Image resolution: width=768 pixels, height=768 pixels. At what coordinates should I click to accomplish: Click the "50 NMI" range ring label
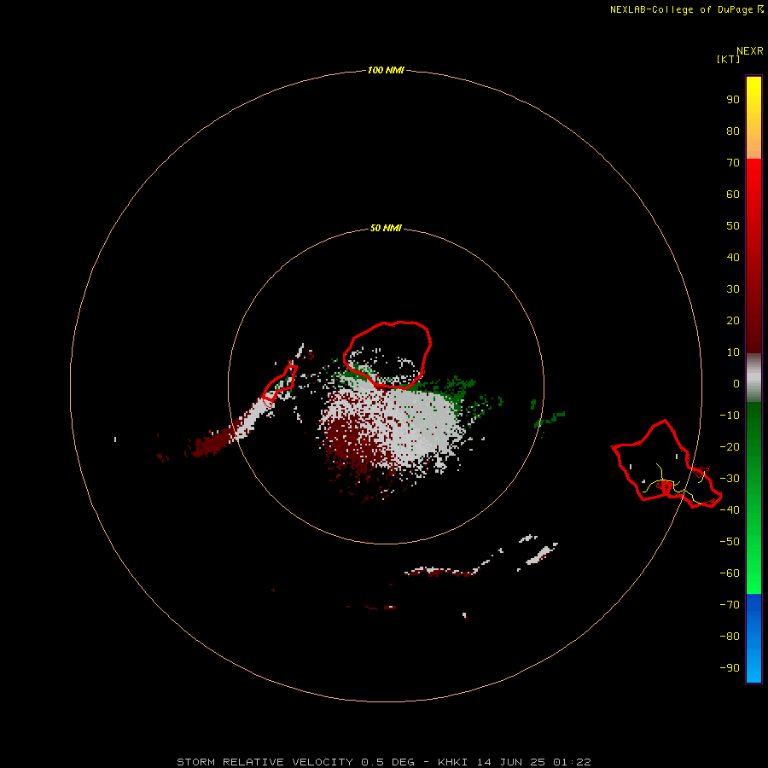tap(386, 228)
